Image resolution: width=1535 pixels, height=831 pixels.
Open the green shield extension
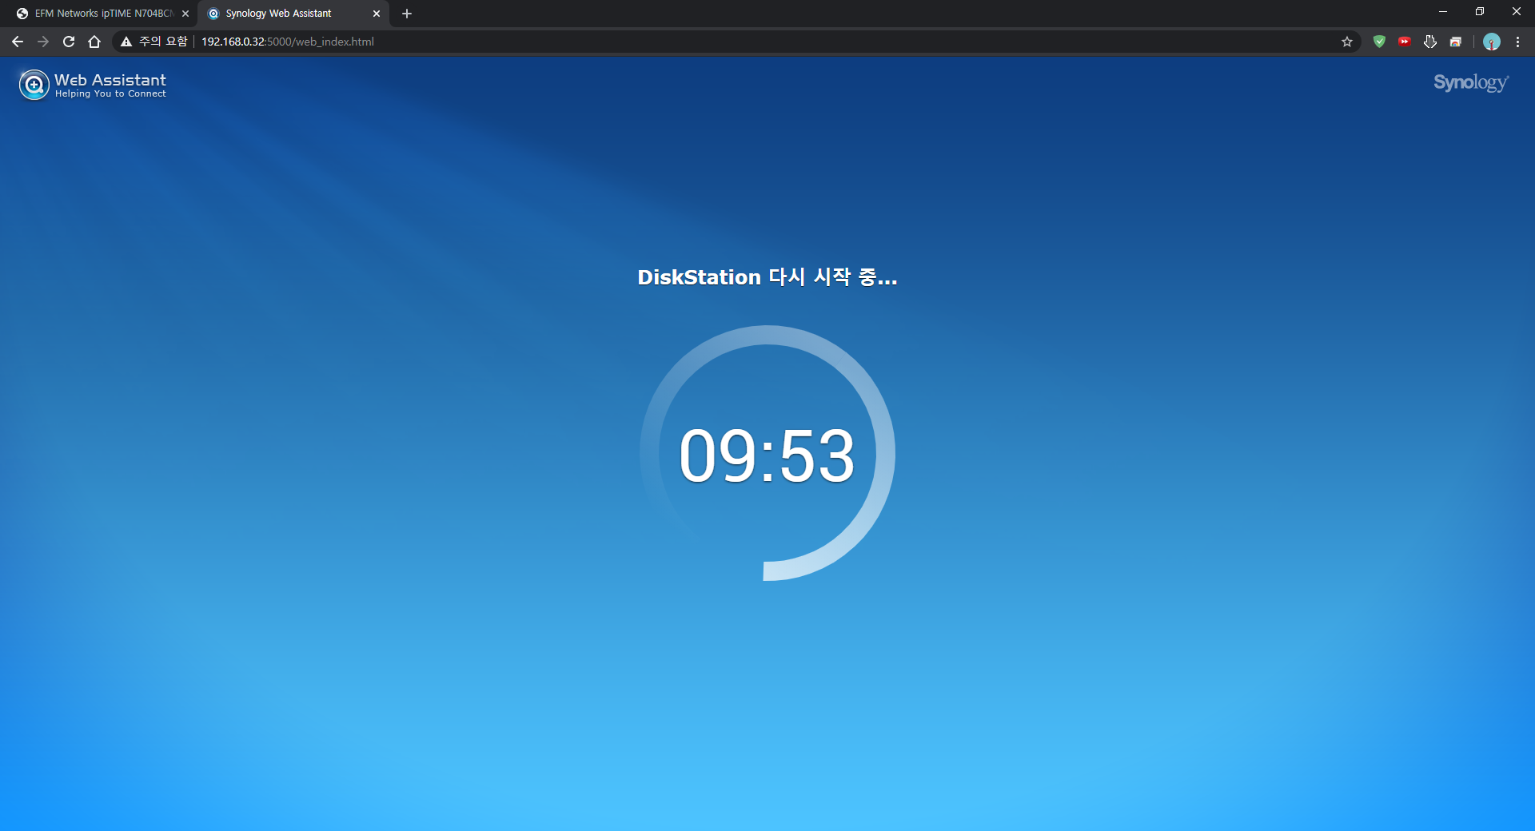pyautogui.click(x=1379, y=42)
